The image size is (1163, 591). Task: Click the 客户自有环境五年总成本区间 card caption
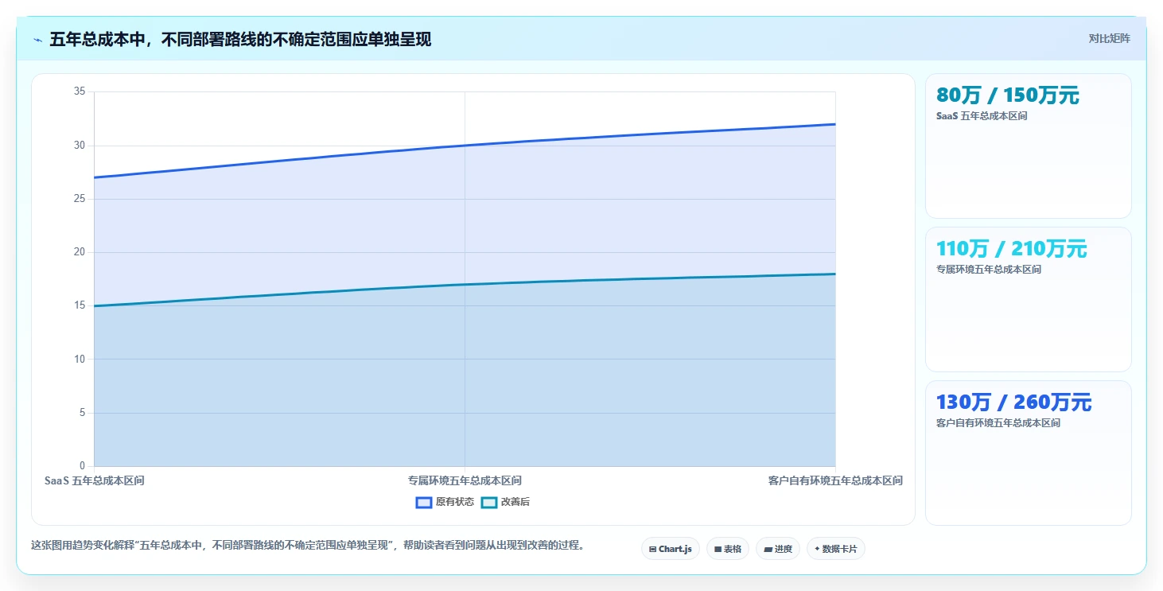point(998,423)
